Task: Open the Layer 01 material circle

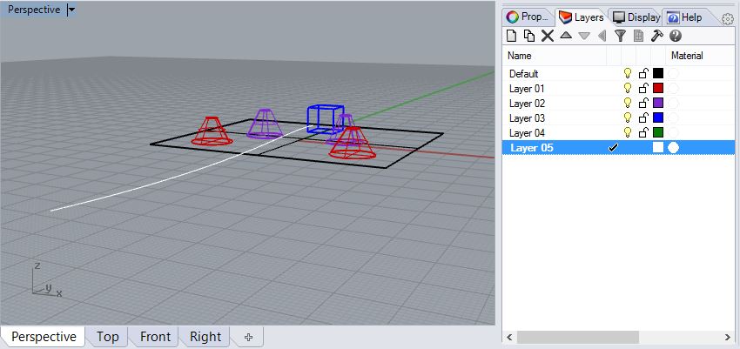Action: point(674,88)
